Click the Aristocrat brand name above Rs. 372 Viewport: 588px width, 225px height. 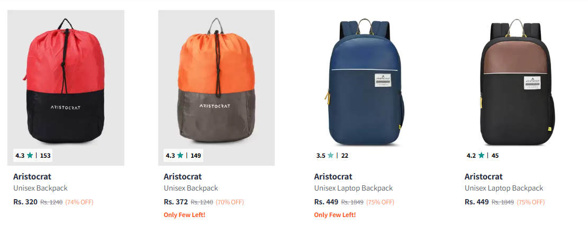point(183,176)
